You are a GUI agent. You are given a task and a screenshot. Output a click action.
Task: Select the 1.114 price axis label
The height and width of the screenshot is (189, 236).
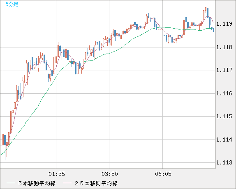(x=224, y=139)
